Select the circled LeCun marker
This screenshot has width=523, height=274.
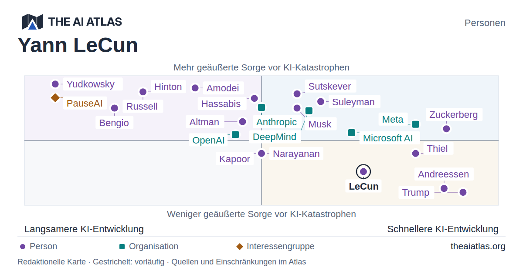[363, 172]
